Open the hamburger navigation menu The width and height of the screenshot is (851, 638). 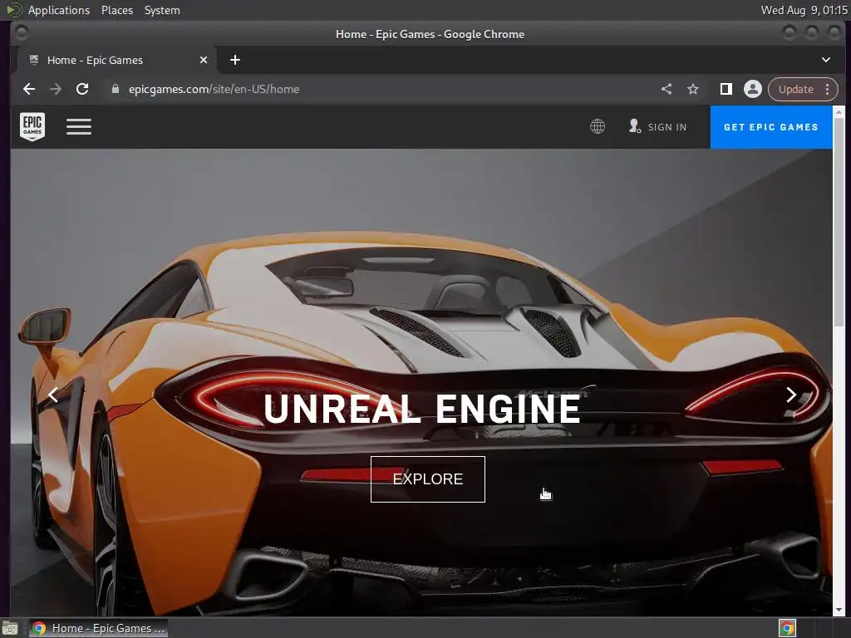click(79, 126)
